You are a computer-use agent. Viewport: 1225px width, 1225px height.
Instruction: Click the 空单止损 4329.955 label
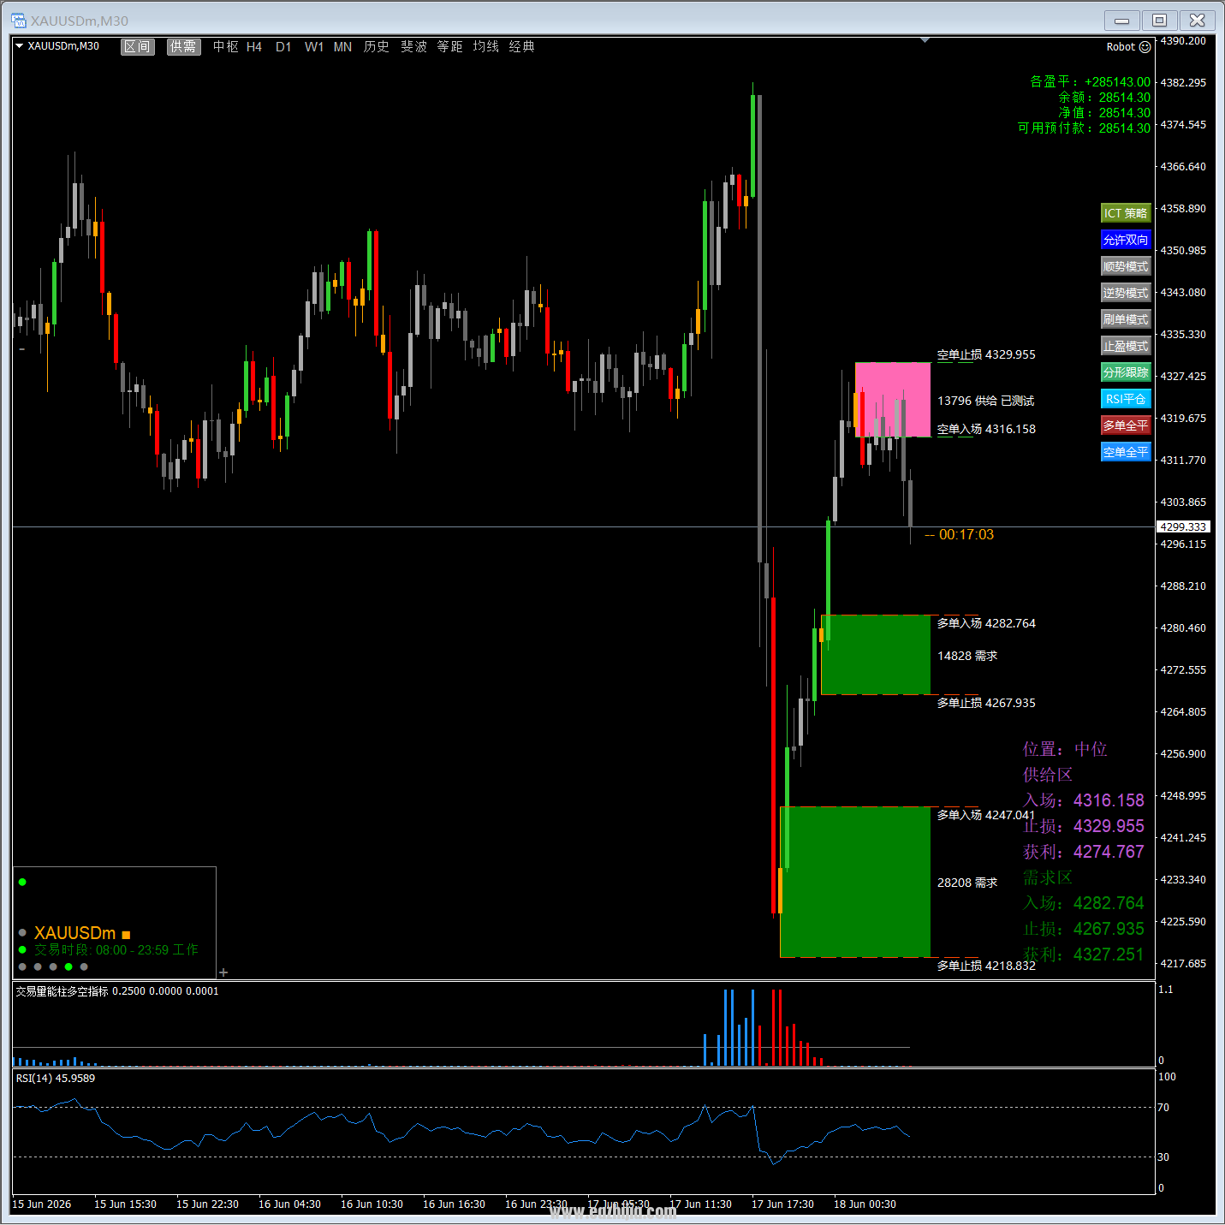click(x=986, y=354)
